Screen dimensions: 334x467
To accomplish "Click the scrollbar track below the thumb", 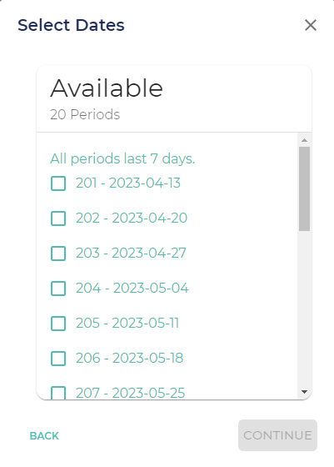I will (x=304, y=309).
